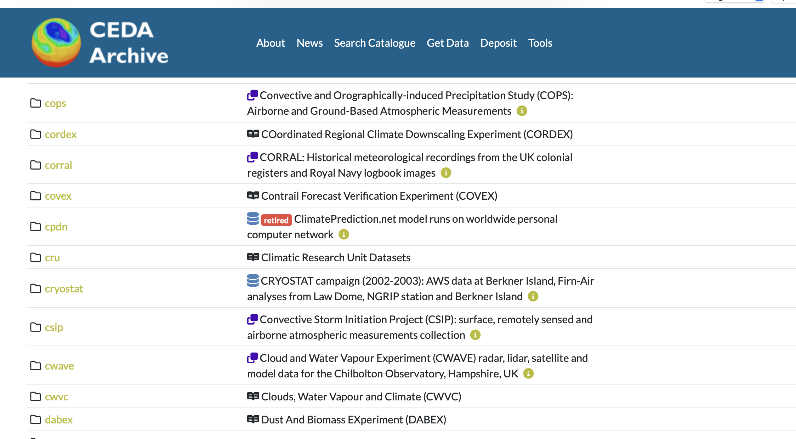Click the book icon before Climatic Research Unit

click(253, 257)
